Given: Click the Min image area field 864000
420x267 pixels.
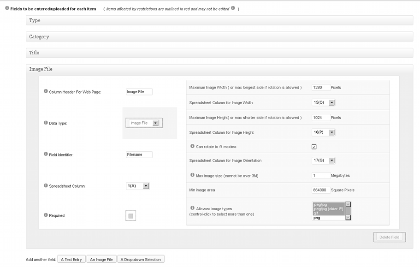Looking at the screenshot, I should (321, 190).
